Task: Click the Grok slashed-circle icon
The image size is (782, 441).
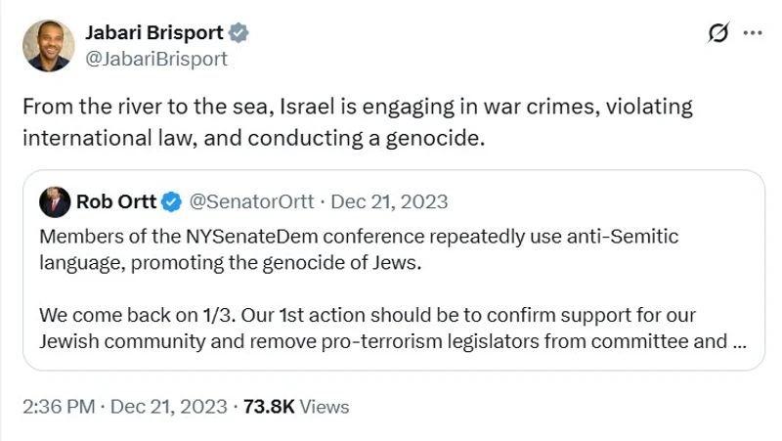Action: point(717,33)
